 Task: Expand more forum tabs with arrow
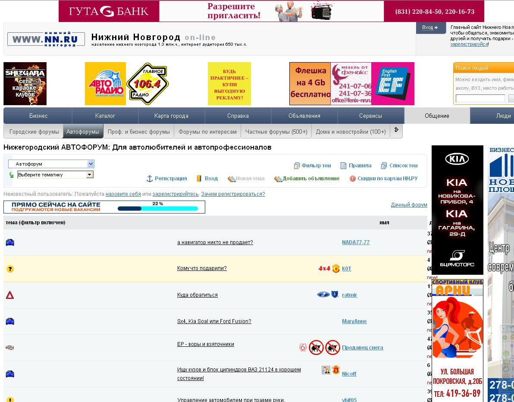pyautogui.click(x=396, y=130)
